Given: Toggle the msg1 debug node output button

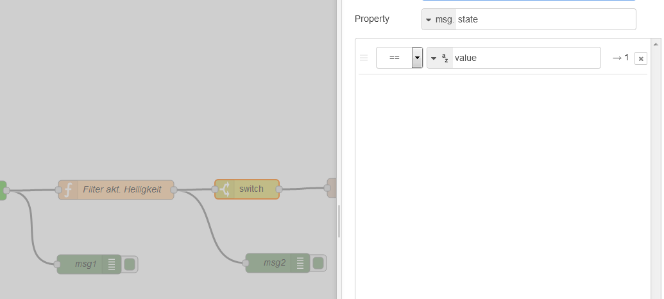Looking at the screenshot, I should [x=130, y=264].
